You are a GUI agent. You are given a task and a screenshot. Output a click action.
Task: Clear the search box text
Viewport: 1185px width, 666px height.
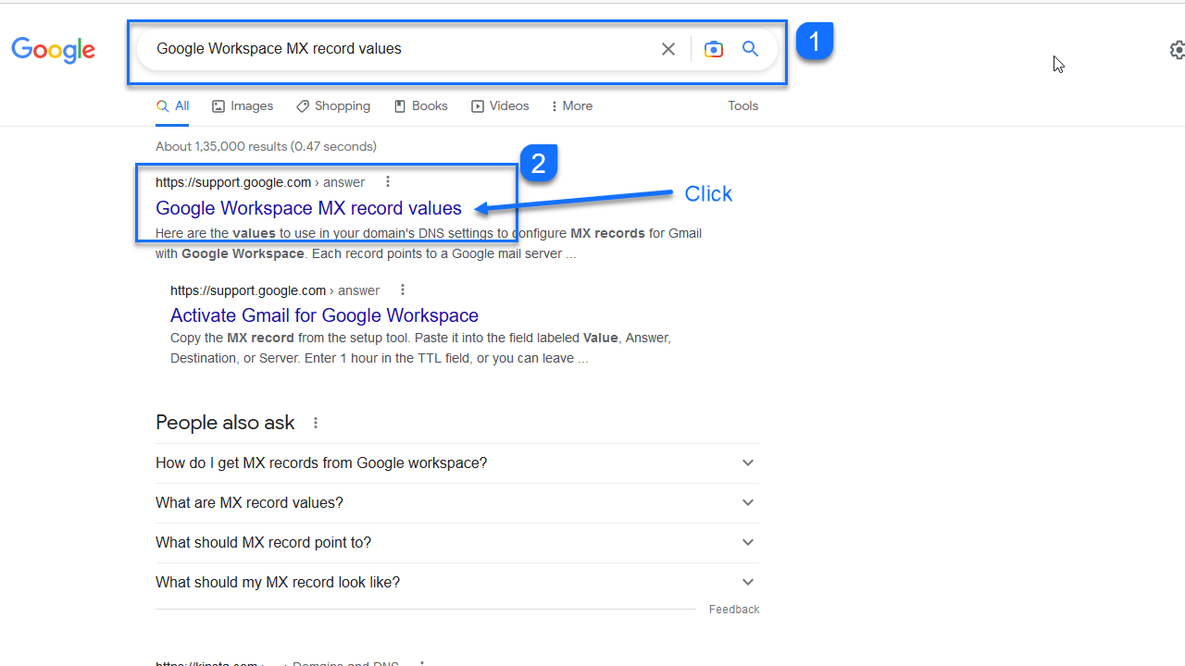point(668,49)
